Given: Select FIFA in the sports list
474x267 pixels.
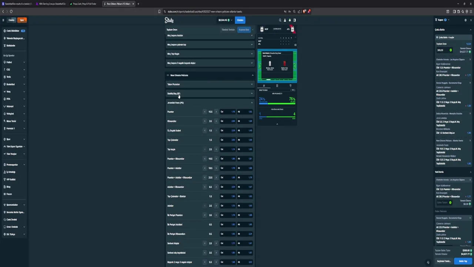Looking at the screenshot, I should click(14, 99).
